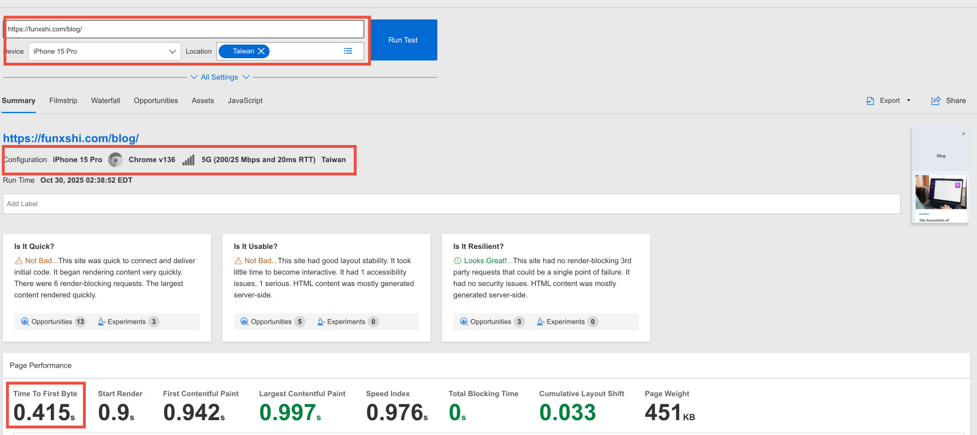Click the Share icon
Image resolution: width=977 pixels, height=435 pixels.
click(x=936, y=100)
